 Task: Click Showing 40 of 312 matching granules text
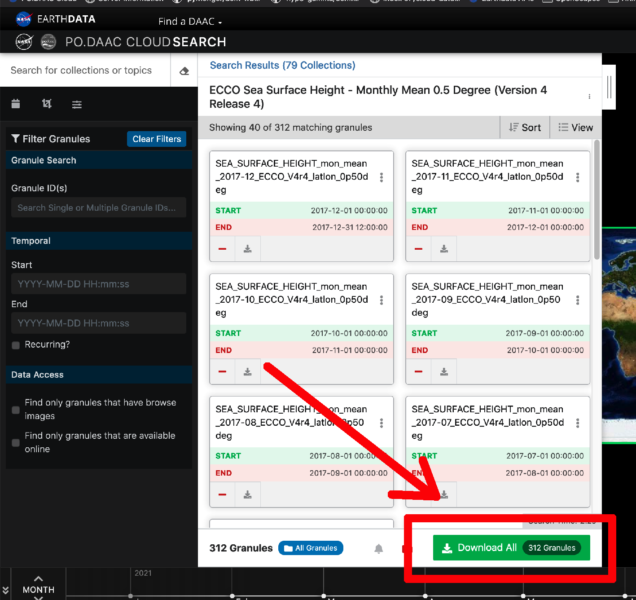tap(290, 128)
